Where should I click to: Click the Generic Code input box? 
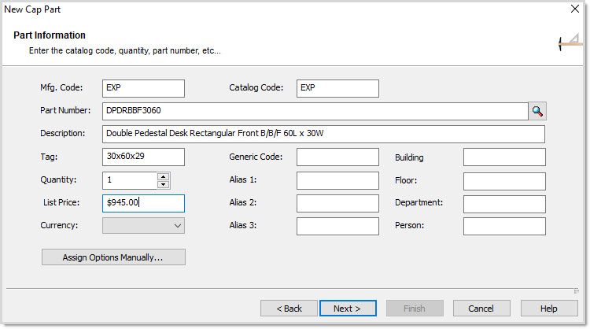point(337,157)
